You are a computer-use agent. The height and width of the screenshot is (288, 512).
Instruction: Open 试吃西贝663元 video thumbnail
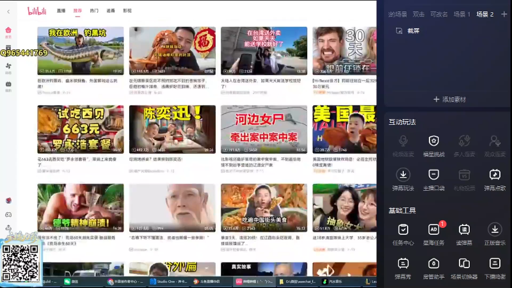[81, 129]
